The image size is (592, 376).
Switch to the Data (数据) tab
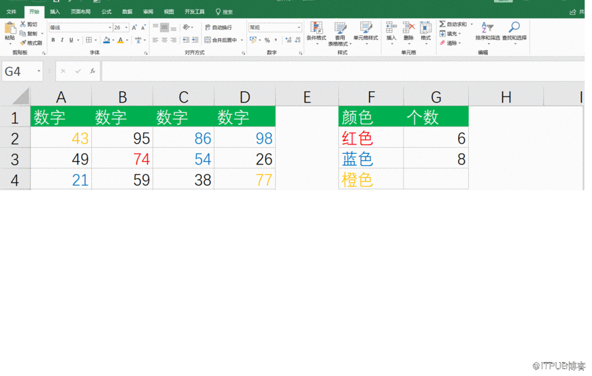point(127,12)
